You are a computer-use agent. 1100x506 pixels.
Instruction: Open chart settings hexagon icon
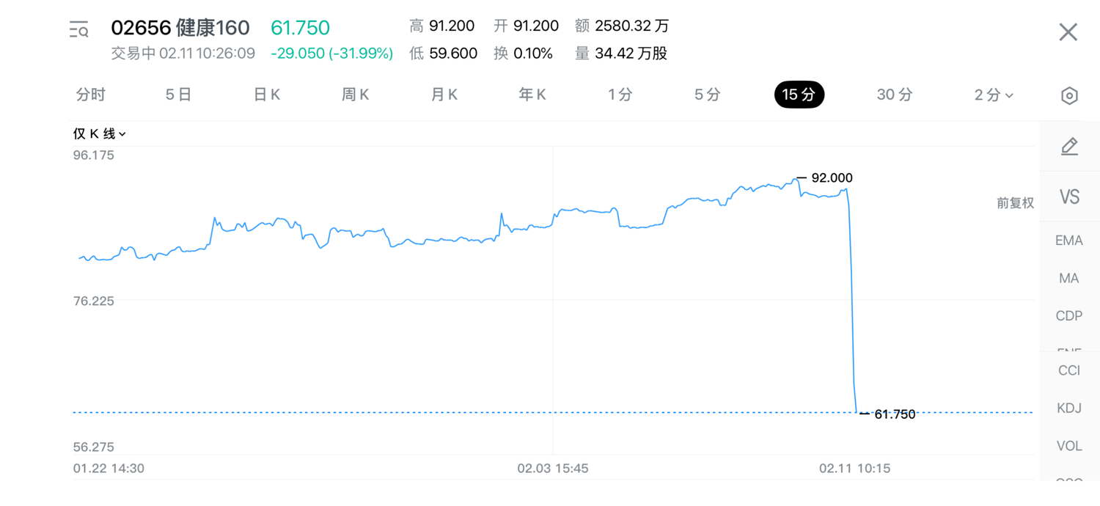pyautogui.click(x=1069, y=95)
